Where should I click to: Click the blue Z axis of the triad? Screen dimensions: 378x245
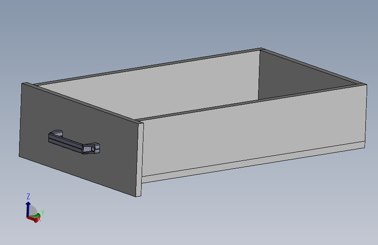tap(28, 209)
